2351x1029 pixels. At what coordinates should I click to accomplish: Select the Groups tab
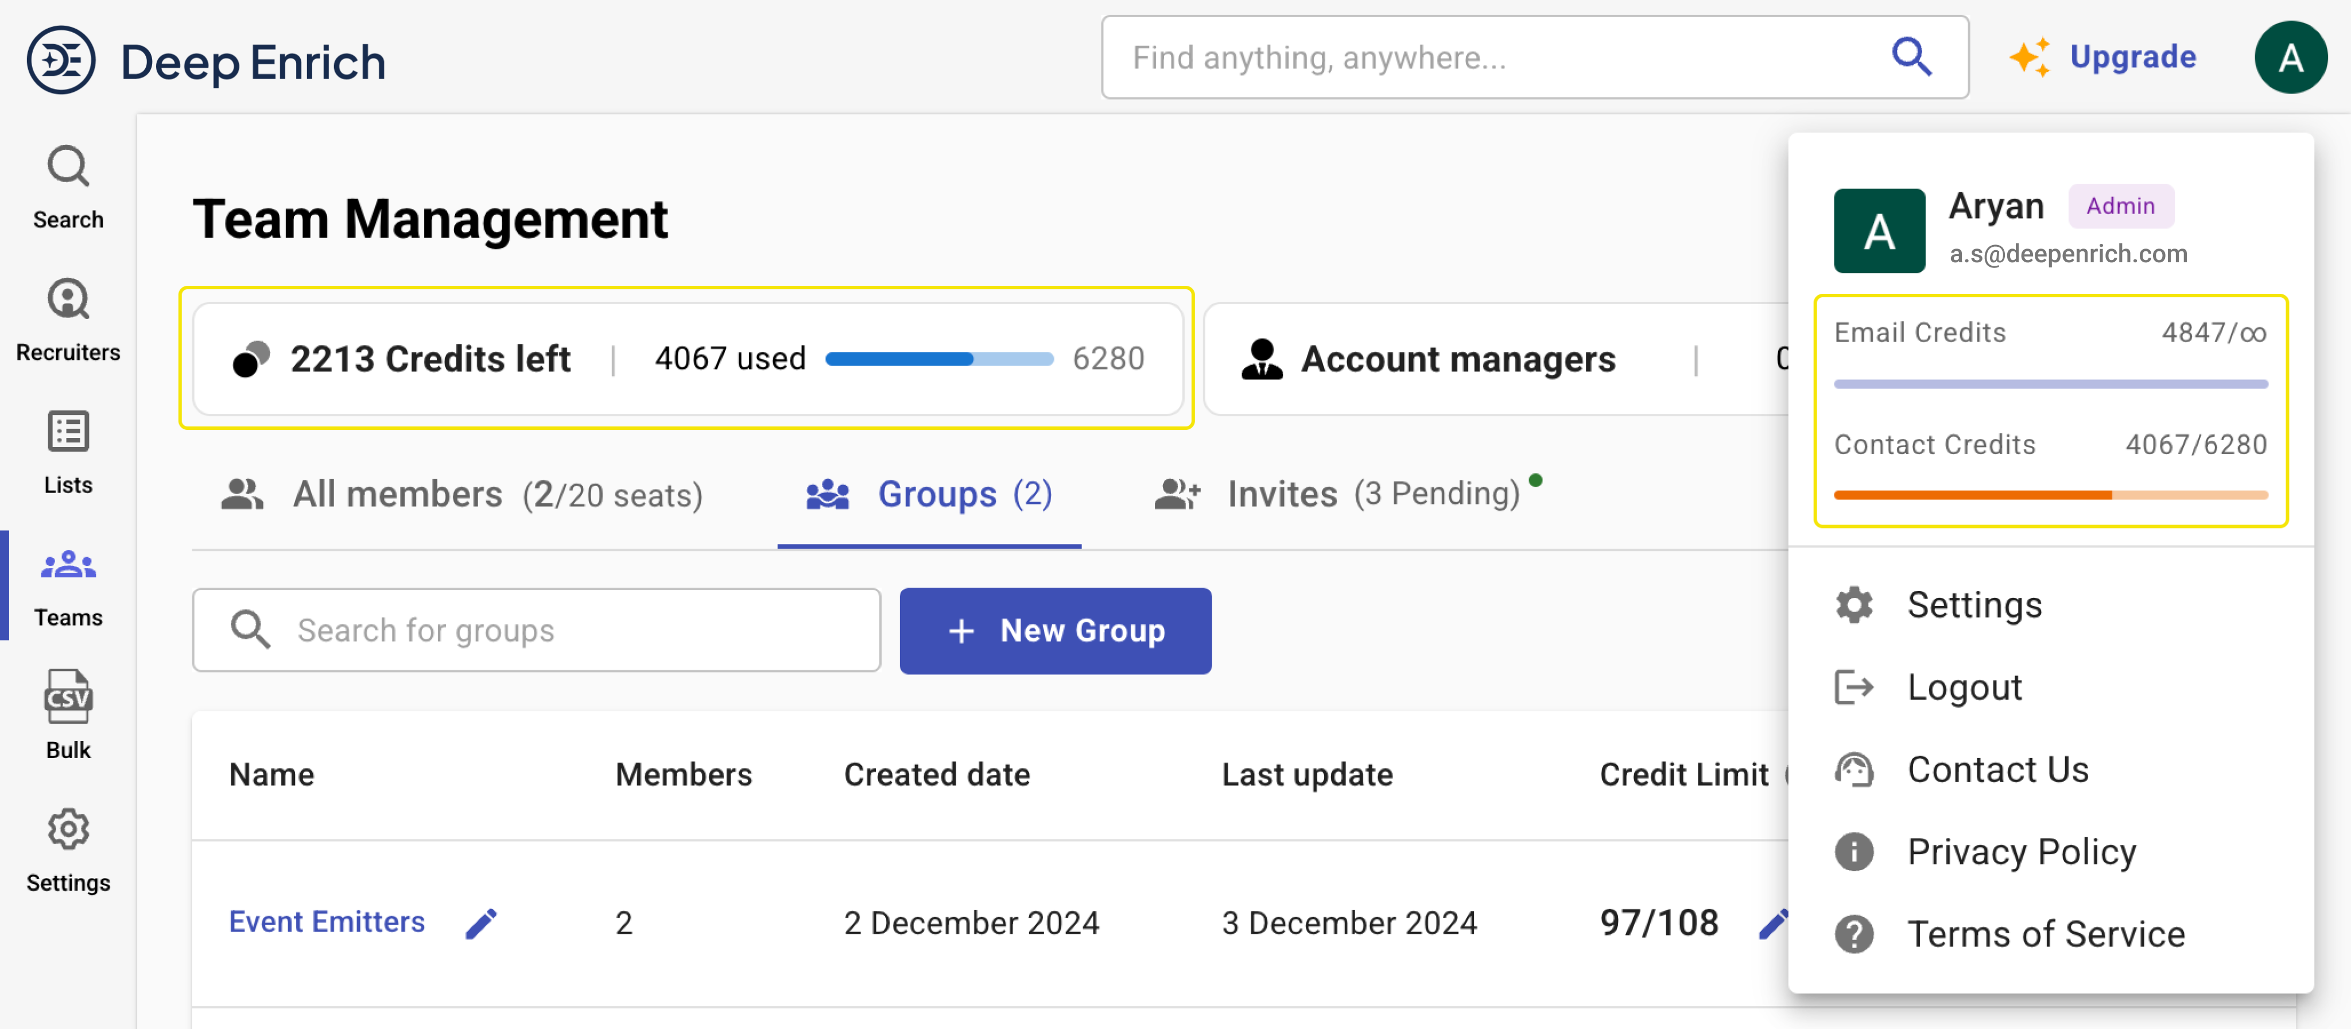(x=929, y=495)
